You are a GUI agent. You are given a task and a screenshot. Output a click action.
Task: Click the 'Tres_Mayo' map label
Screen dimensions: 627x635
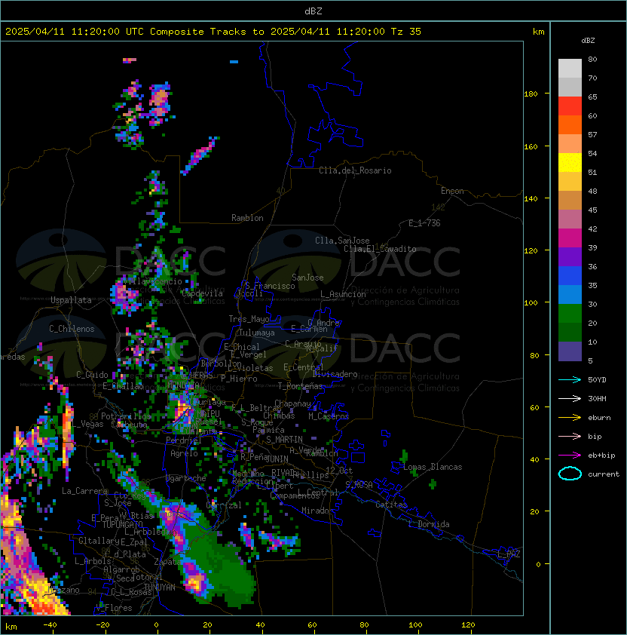point(249,319)
